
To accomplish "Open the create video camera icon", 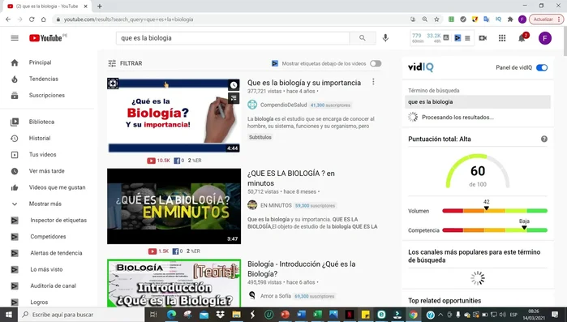I will point(483,38).
